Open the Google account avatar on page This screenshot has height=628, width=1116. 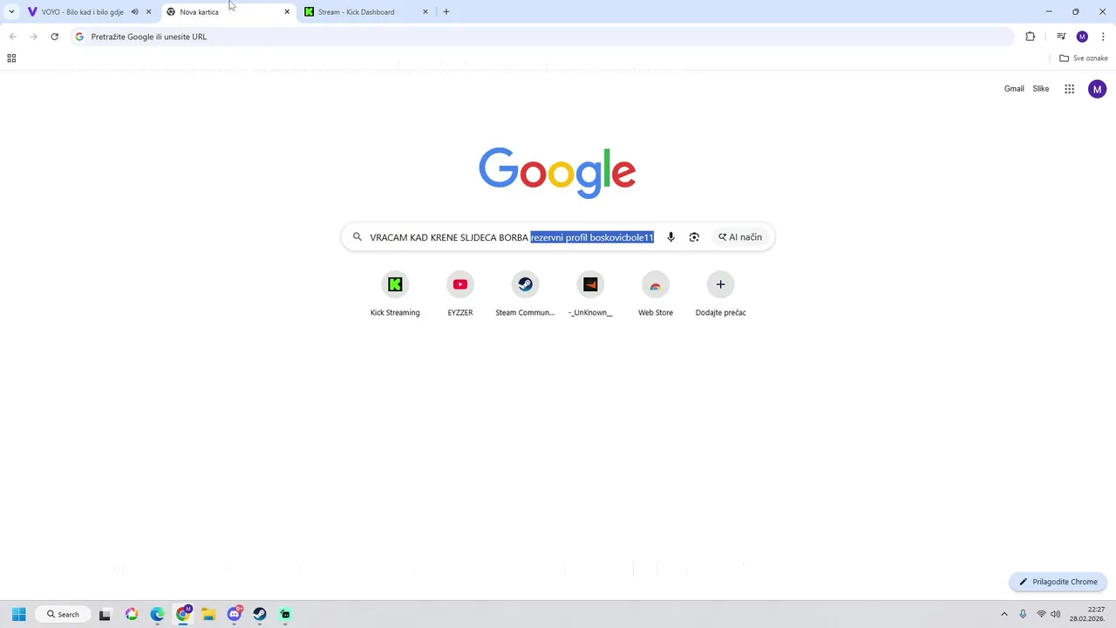point(1098,89)
